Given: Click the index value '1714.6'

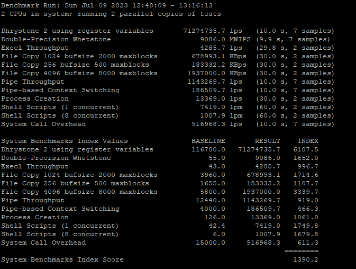Looking at the screenshot, I should coord(306,175).
